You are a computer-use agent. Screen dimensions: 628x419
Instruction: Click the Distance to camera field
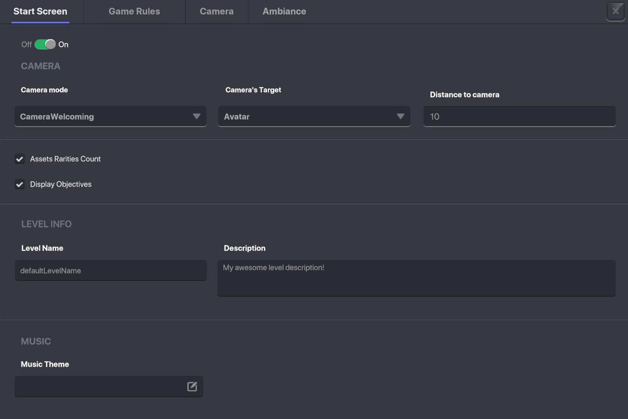tap(519, 116)
